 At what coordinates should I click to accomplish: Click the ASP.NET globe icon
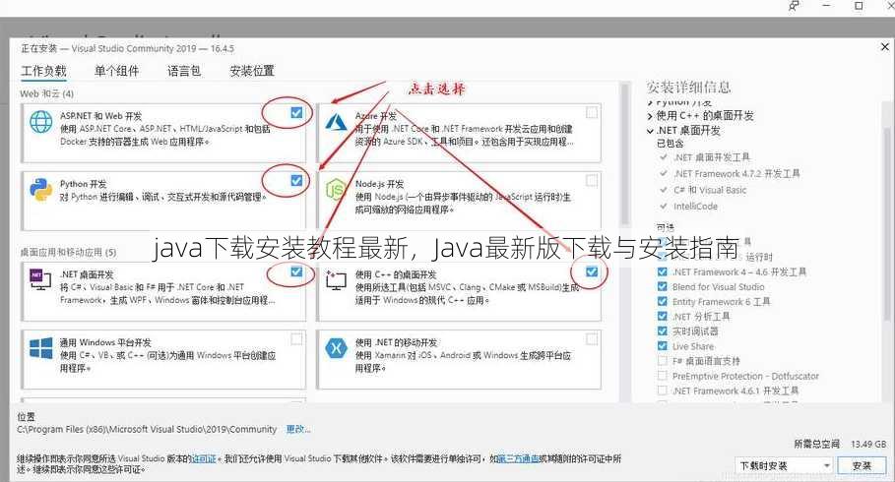point(41,122)
